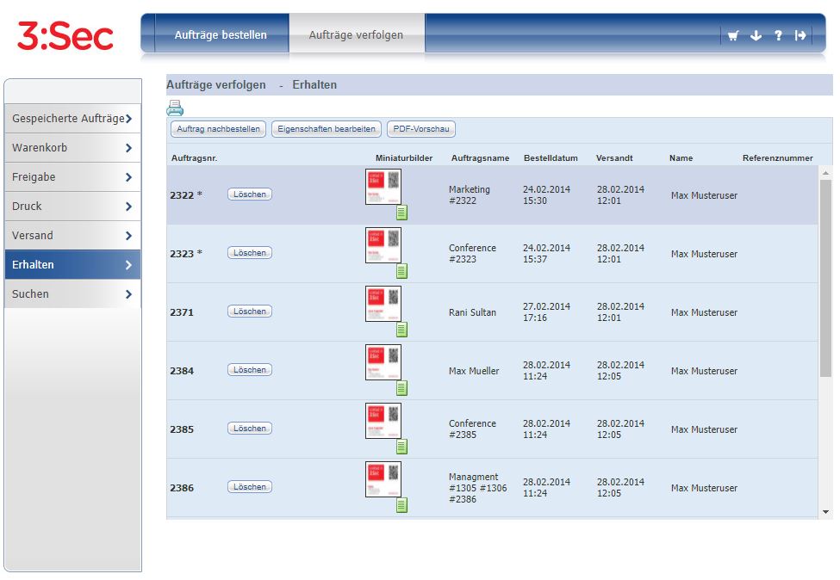Click green document icon for order 2385
Image resolution: width=840 pixels, height=580 pixels.
401,447
